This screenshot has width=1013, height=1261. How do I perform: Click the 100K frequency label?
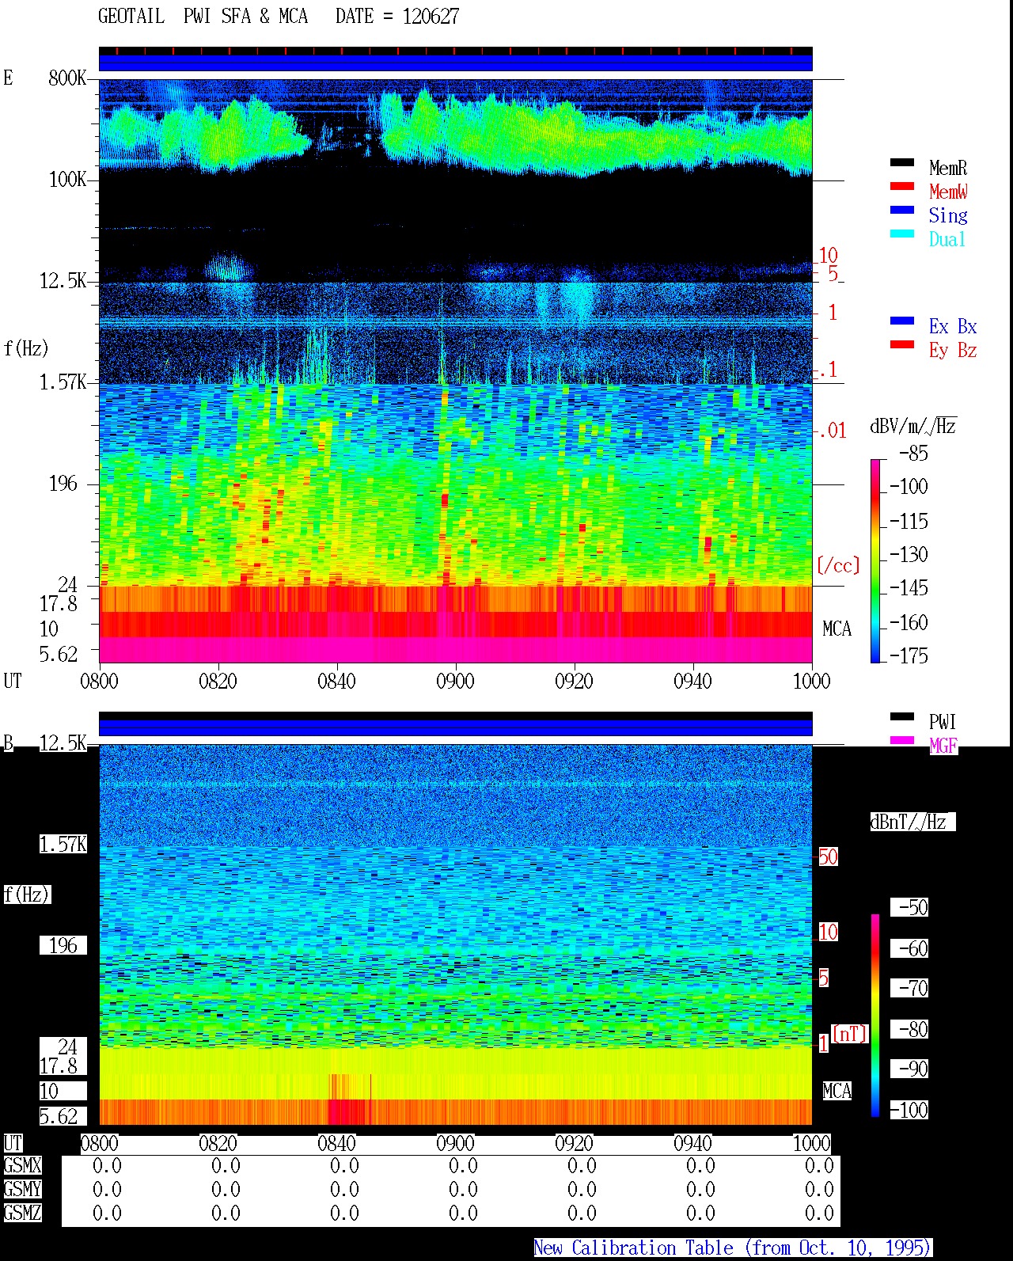67,180
